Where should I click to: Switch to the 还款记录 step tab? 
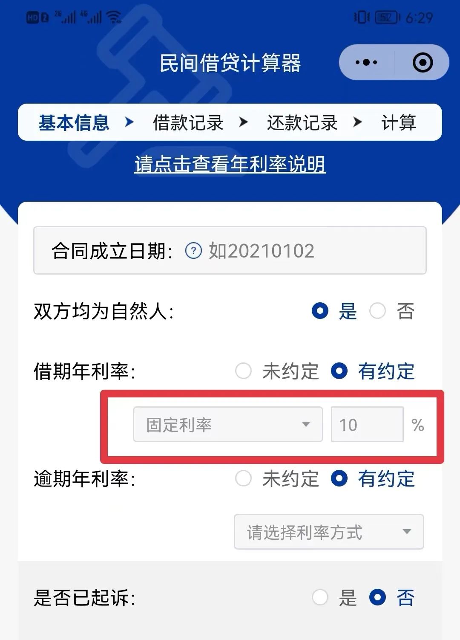[302, 122]
